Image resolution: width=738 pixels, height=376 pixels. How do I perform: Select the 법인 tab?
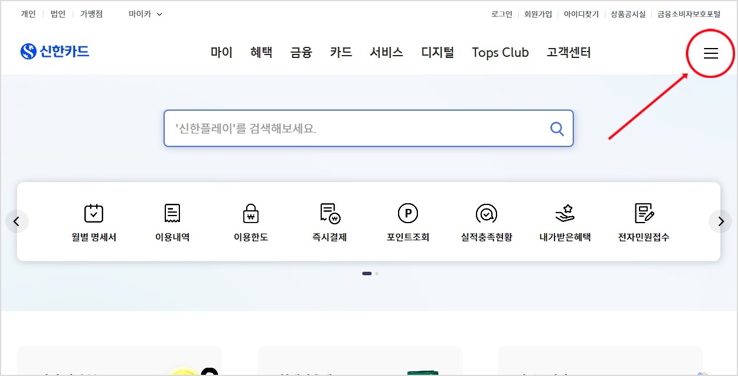[x=58, y=14]
